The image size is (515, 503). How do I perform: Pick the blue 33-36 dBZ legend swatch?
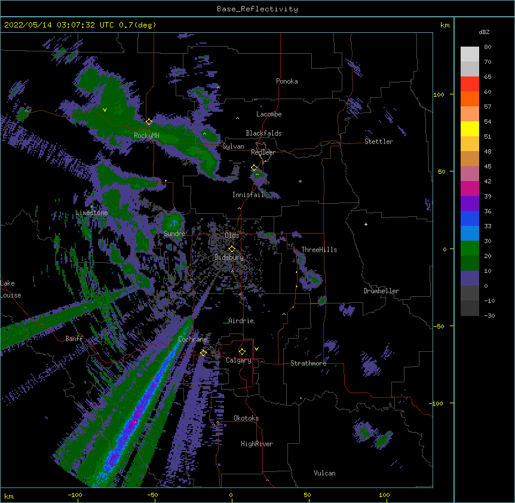click(x=470, y=218)
